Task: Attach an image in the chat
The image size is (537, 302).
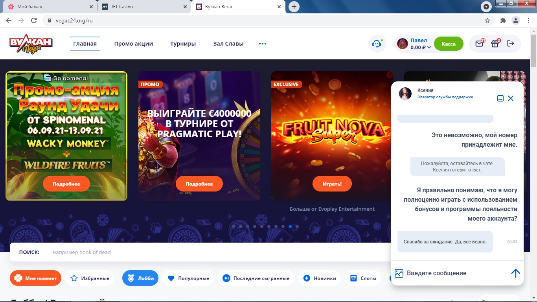Action: [x=399, y=273]
